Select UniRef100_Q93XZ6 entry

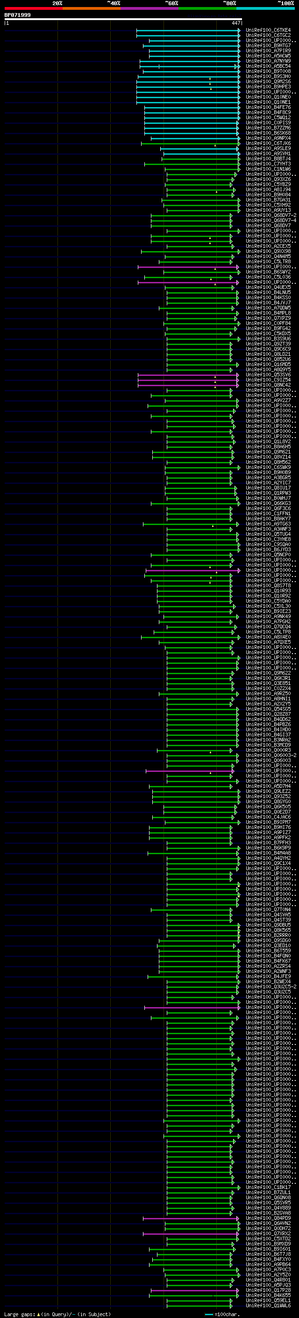268,179
